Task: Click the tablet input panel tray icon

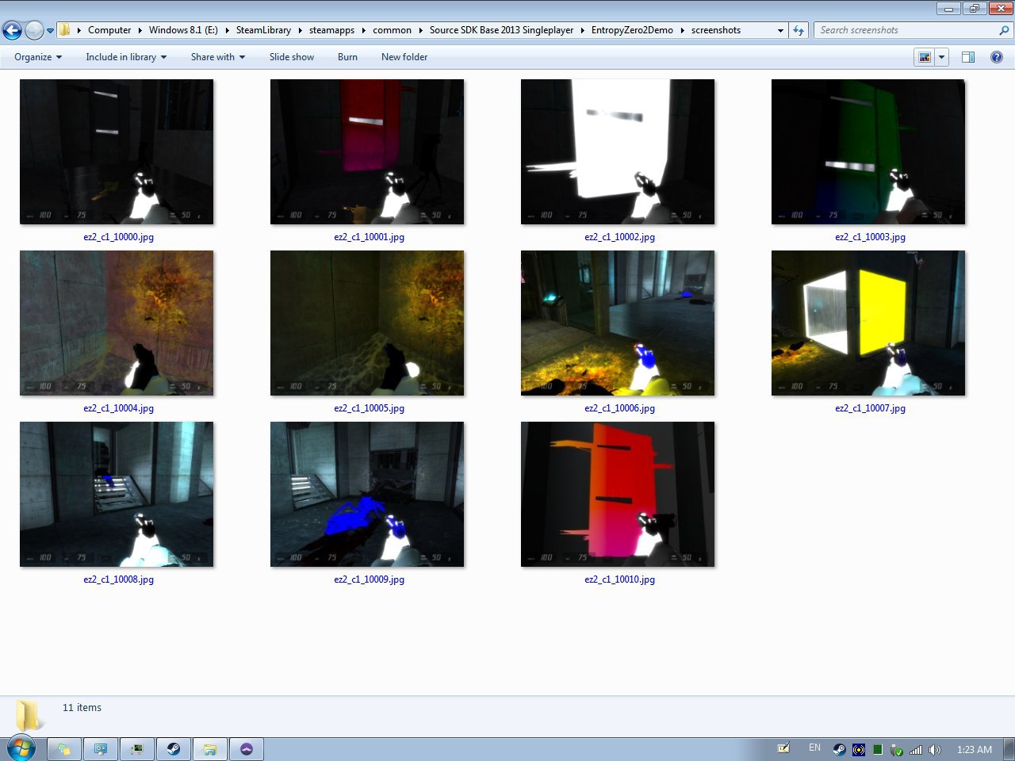Action: pos(784,748)
